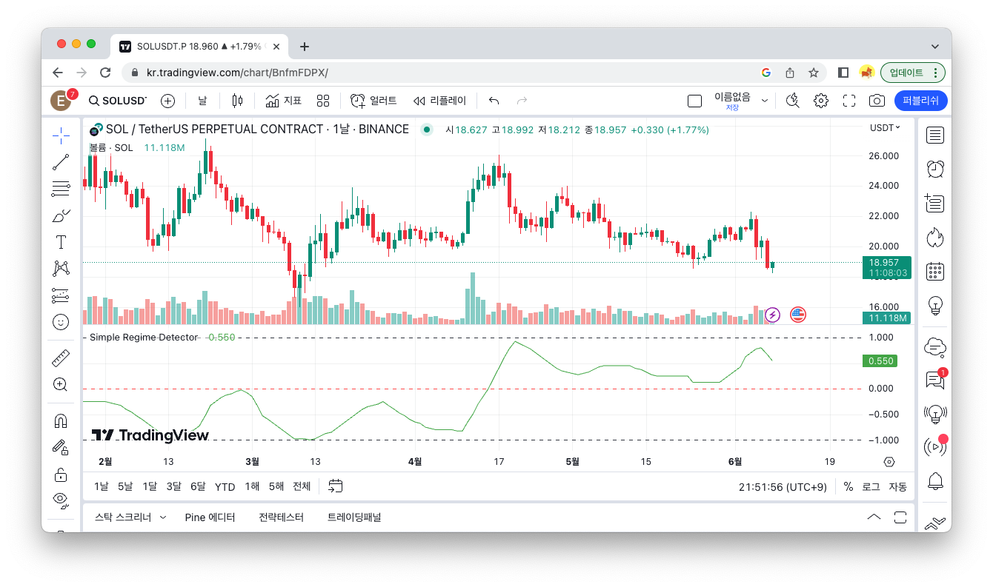Viewport: 993px width, 587px height.
Task: Toggle stay in drawing mode
Action: 61,448
